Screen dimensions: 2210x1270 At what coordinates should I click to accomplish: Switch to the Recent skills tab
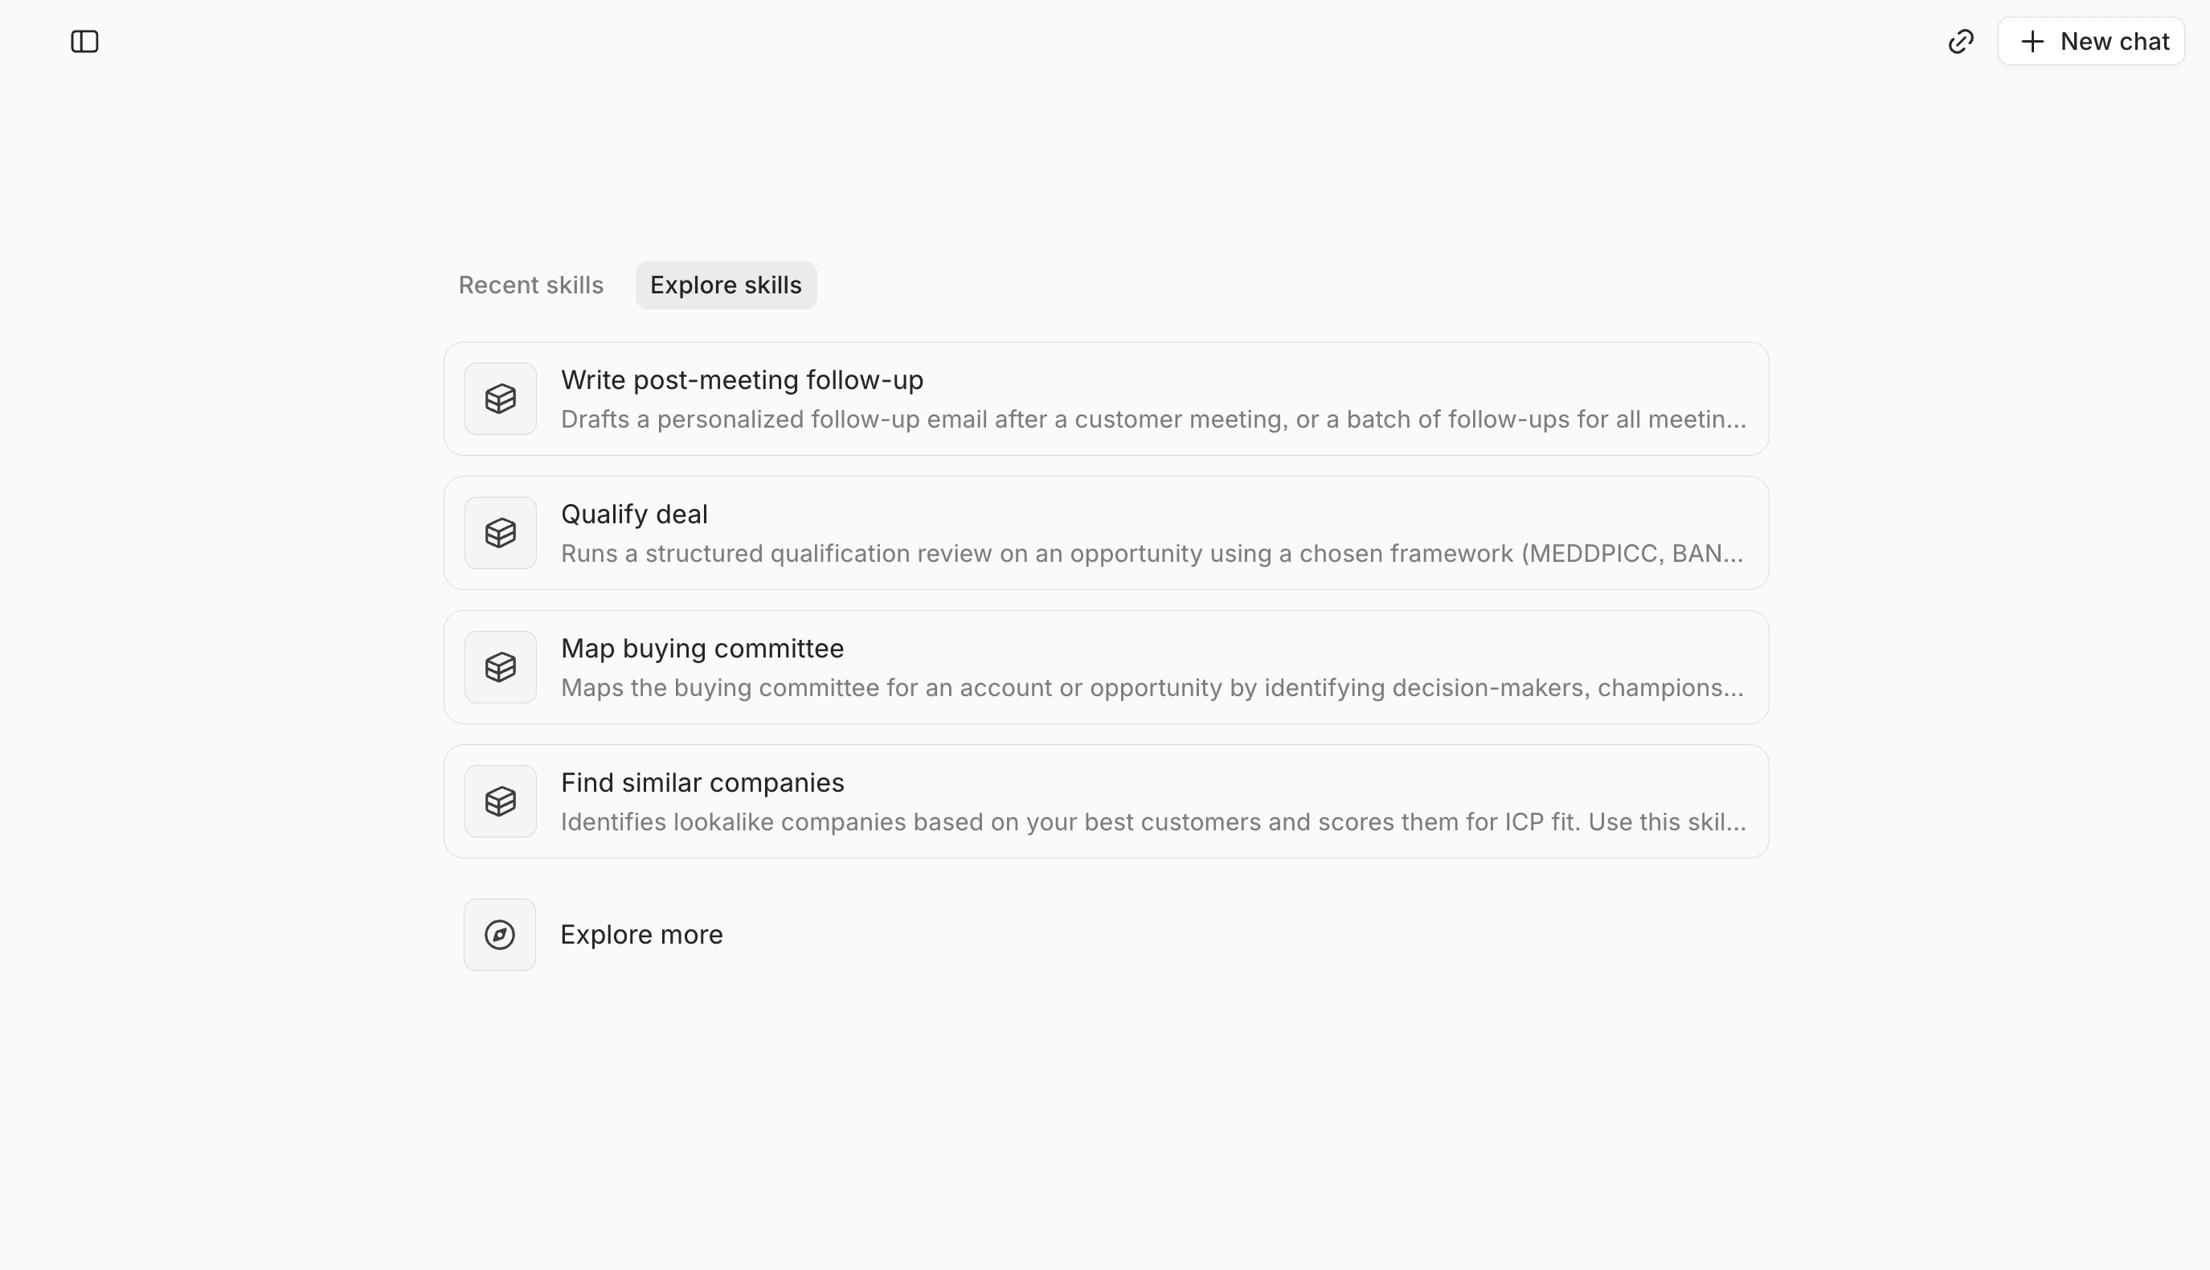coord(531,285)
